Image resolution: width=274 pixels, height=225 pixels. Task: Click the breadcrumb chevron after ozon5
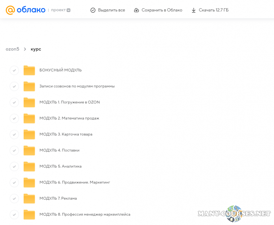(25, 49)
